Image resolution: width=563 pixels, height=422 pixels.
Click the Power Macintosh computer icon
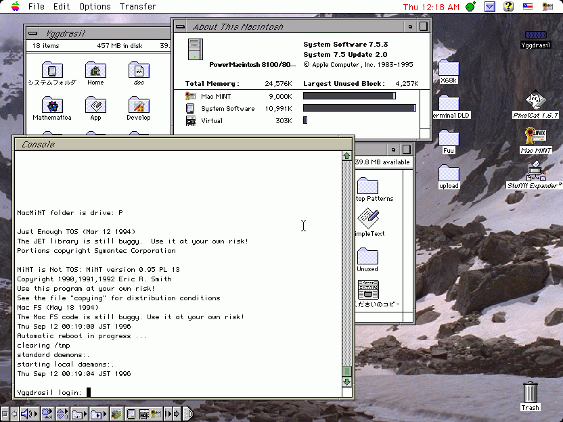pos(196,49)
